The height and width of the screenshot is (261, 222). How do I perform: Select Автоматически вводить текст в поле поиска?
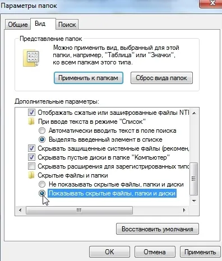(x=42, y=130)
